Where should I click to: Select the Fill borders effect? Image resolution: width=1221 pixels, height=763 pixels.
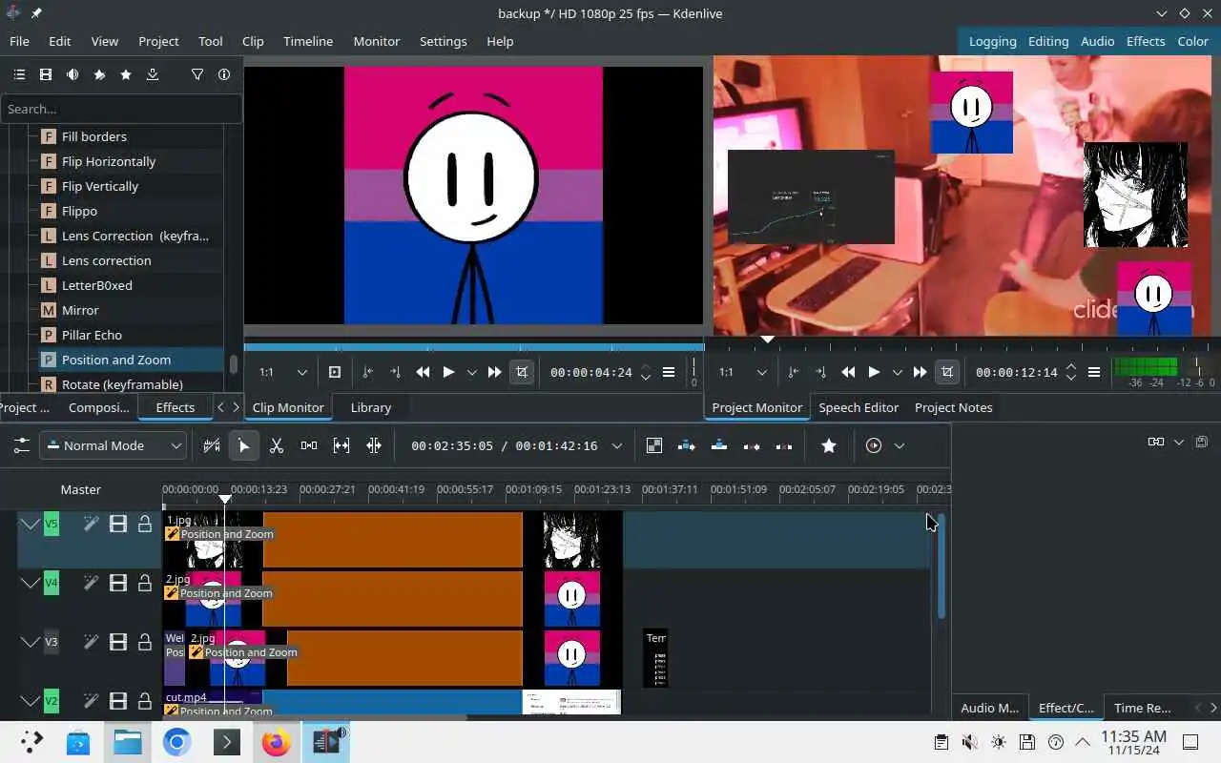point(94,136)
